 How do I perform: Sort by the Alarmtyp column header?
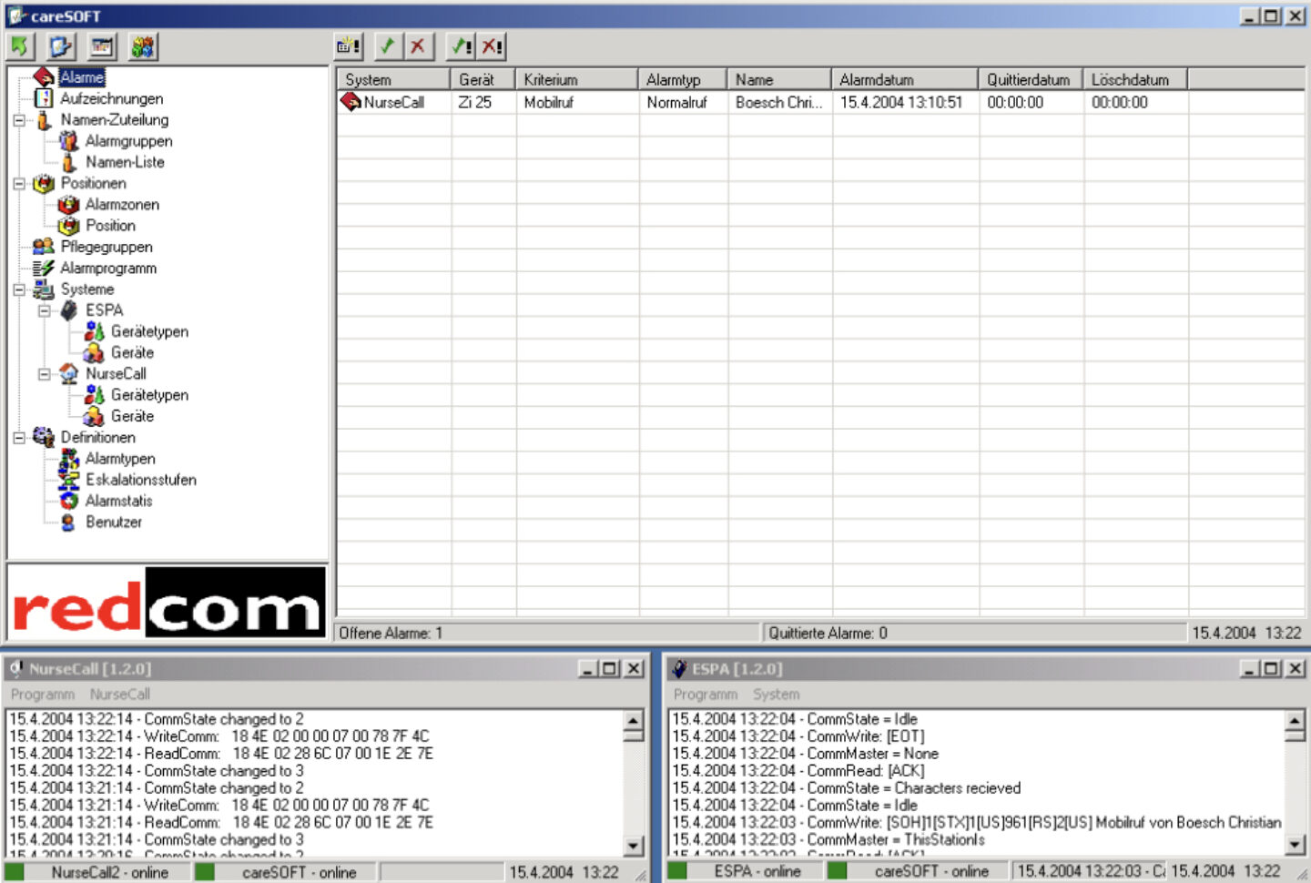coord(683,79)
